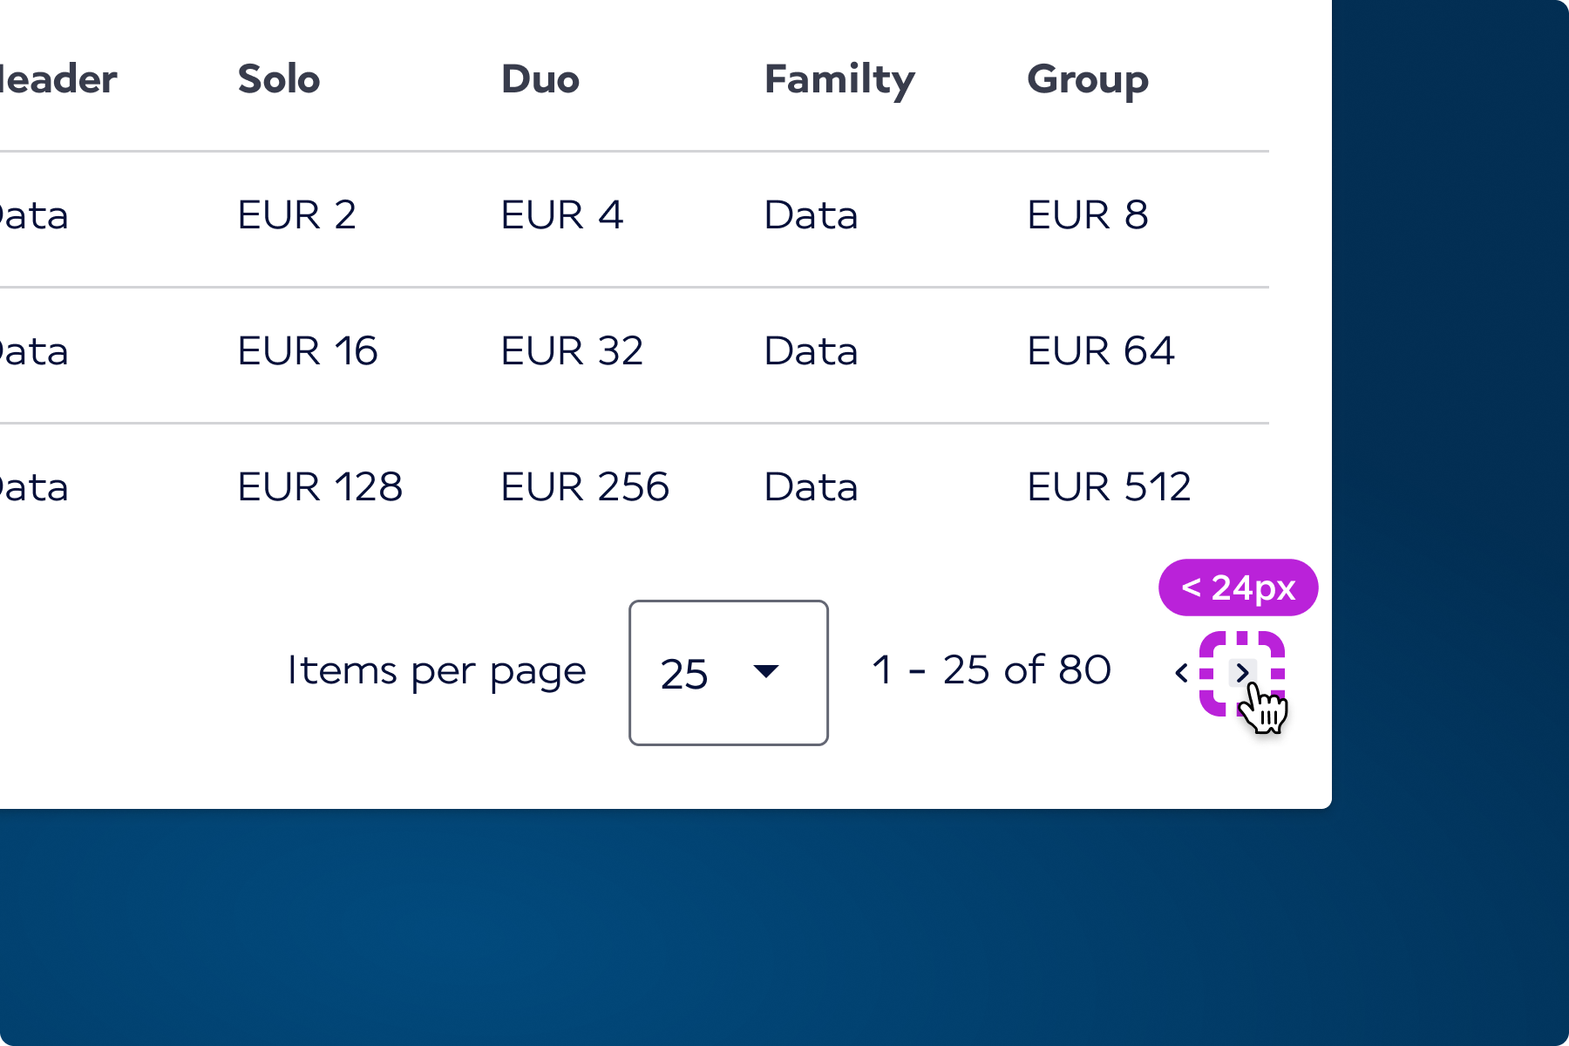Screen dimensions: 1569x1046
Task: Select the EUR 16 cell
Action: 308,351
